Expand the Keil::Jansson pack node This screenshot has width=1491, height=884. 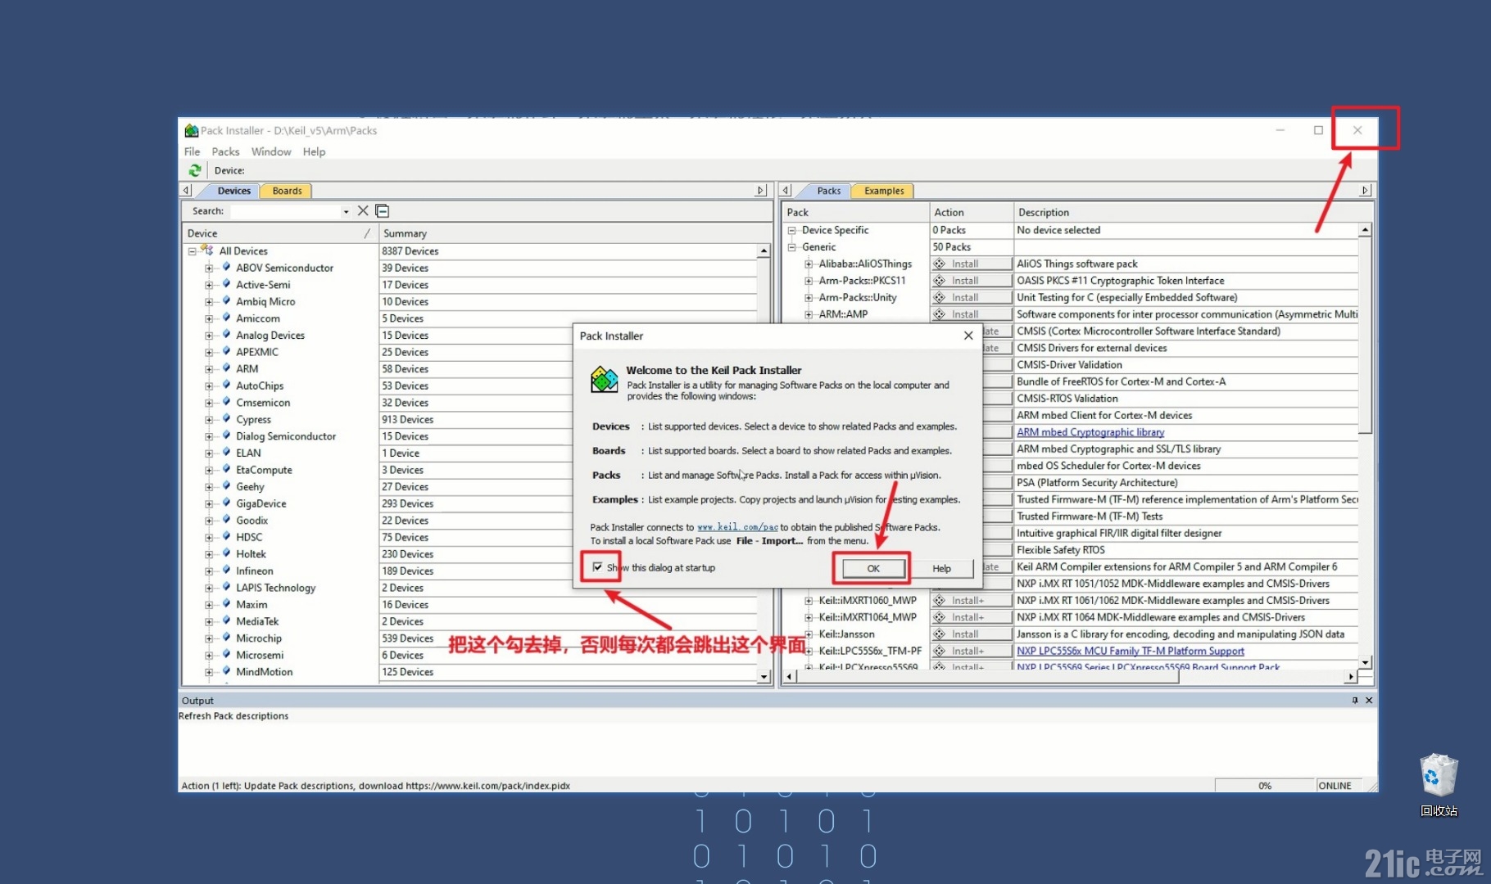pos(809,634)
